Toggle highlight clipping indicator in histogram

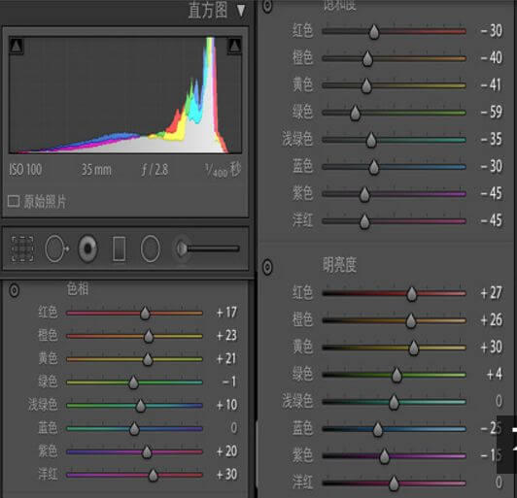point(234,46)
